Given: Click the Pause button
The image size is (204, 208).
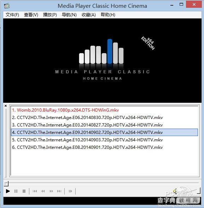Looking at the screenshot, I should click(16, 191).
